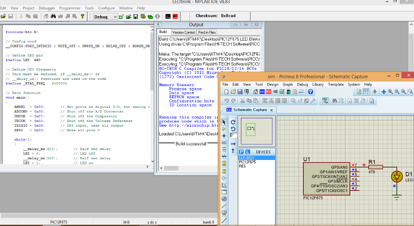Click rotate anticlockwise icon in Proteus
414x226 pixels.
233,129
